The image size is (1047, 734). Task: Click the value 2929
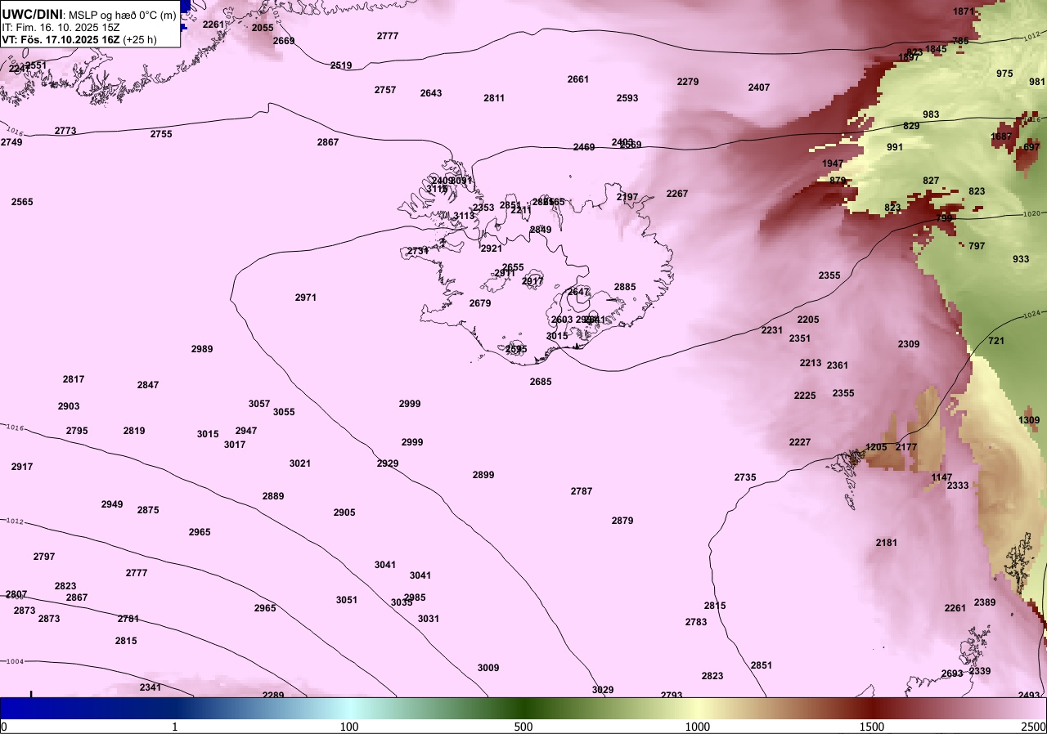pos(388,463)
